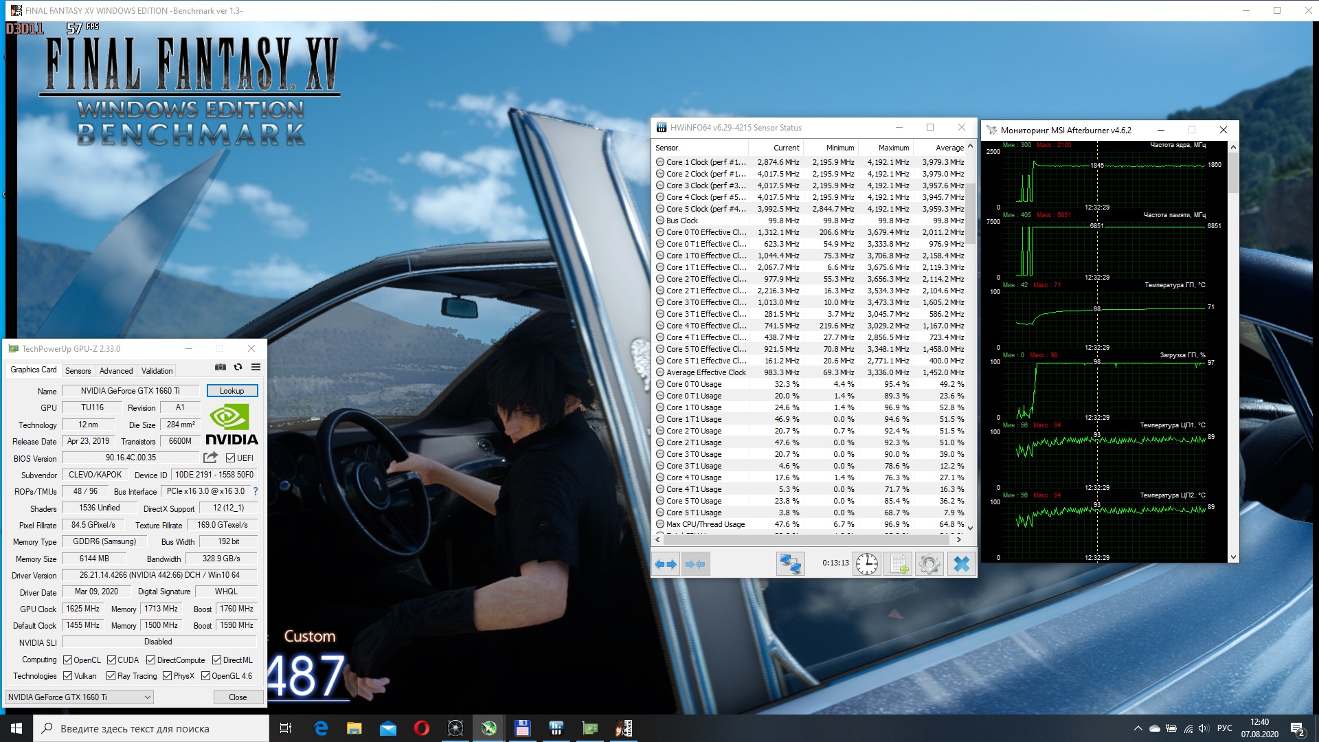Click the HWiNFO reset clock icon
This screenshot has width=1319, height=742.
tap(867, 564)
